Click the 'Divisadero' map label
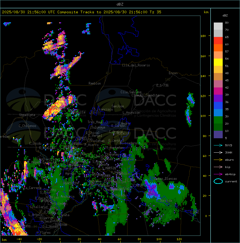 (128, 143)
